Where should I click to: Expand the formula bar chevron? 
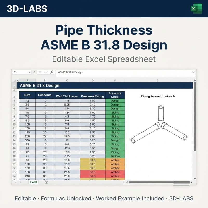click(x=193, y=72)
